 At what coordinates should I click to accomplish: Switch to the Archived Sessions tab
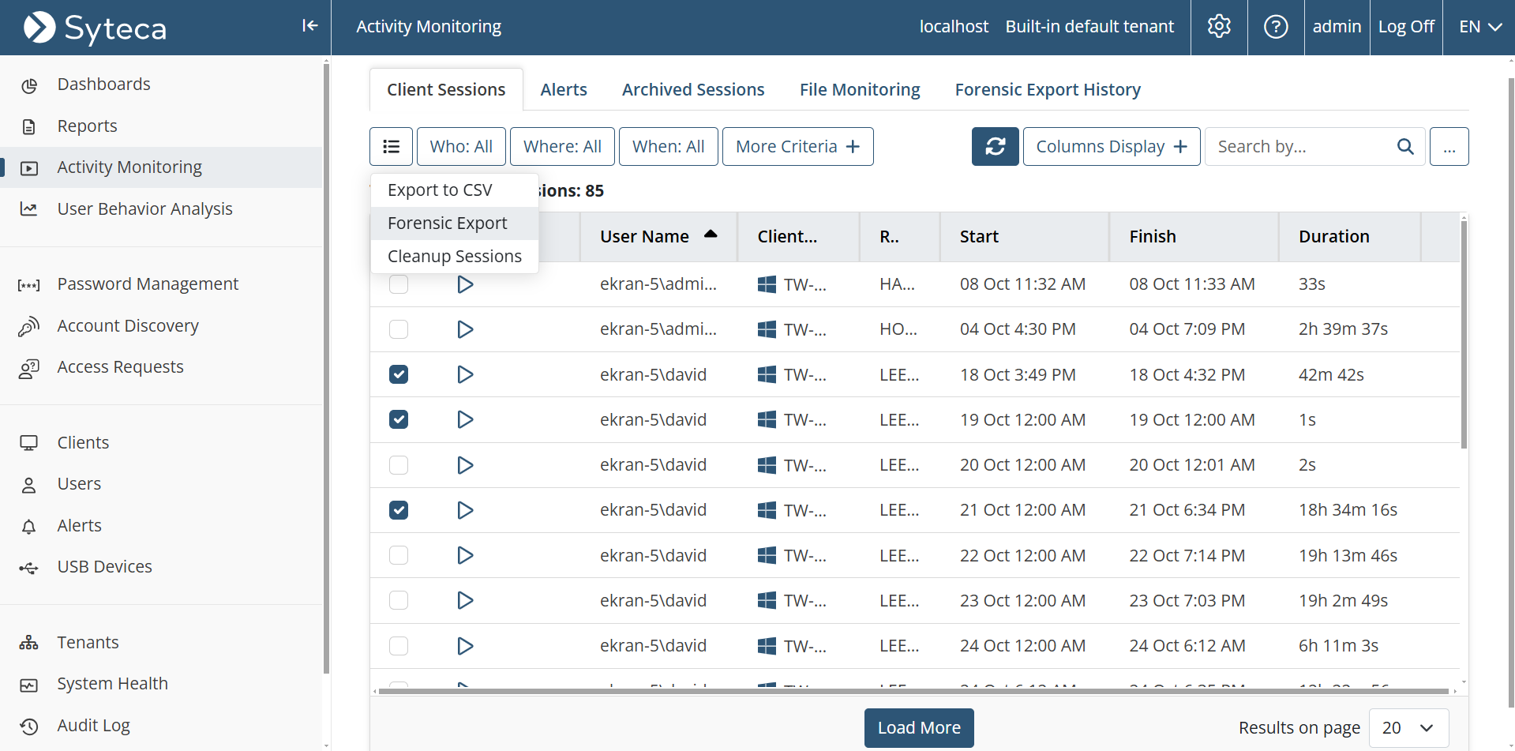click(x=692, y=90)
